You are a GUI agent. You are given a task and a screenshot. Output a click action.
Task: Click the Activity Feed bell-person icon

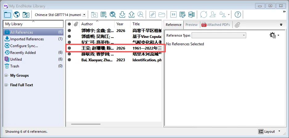223,14
